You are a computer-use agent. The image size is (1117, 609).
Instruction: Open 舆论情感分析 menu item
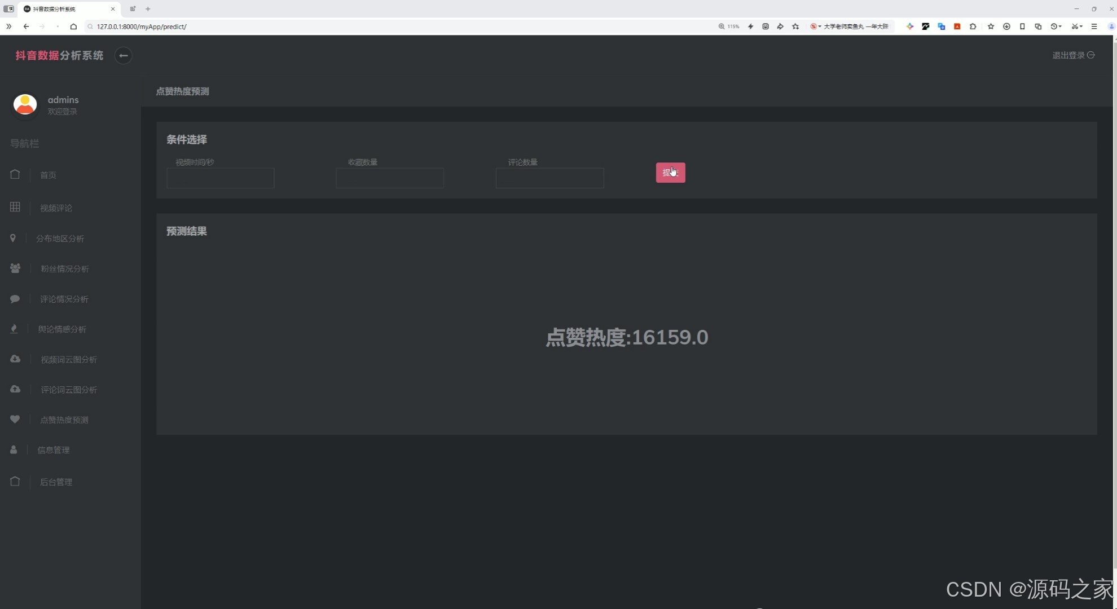pyautogui.click(x=62, y=329)
